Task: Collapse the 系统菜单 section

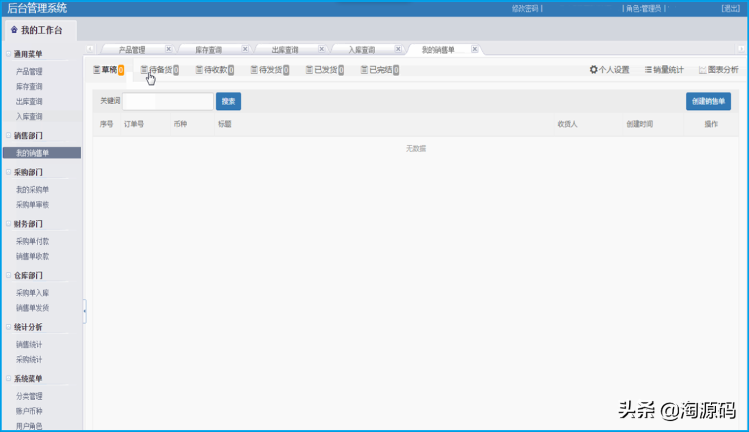Action: point(9,378)
